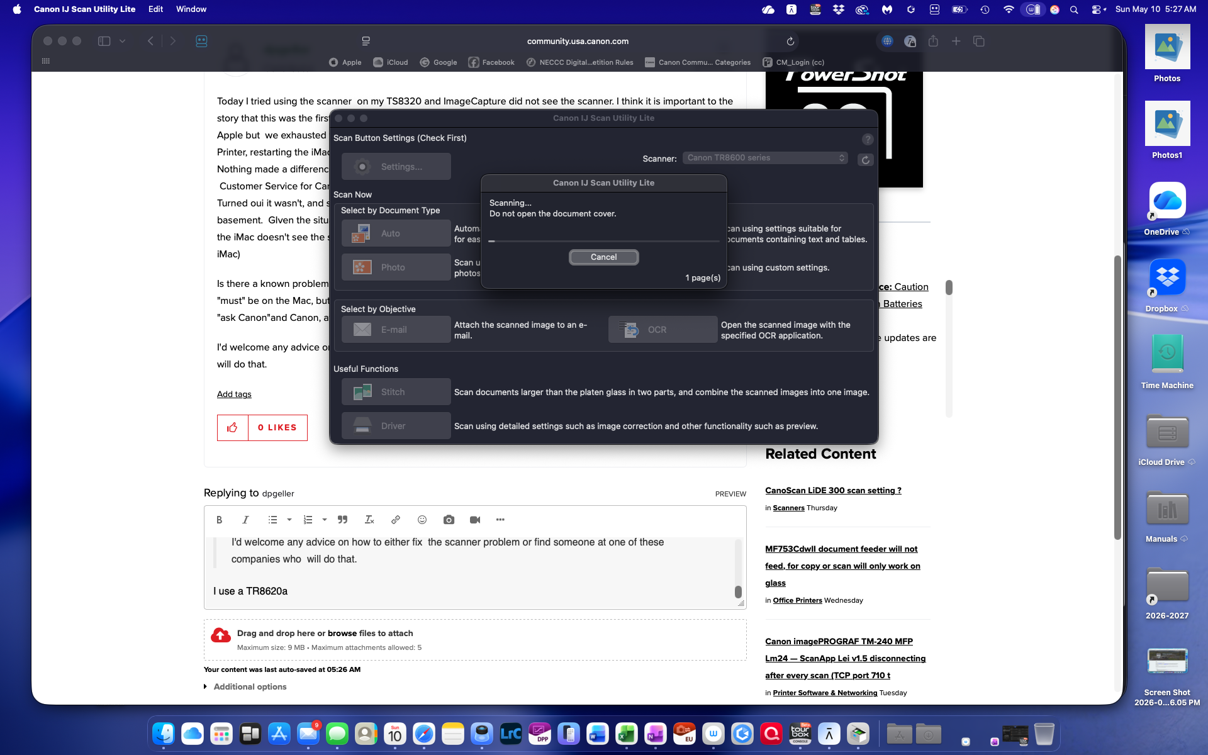Click the scanning progress bar
This screenshot has width=1208, height=755.
click(x=603, y=241)
